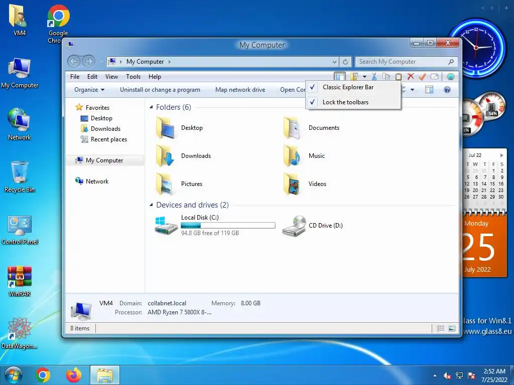Image resolution: width=514 pixels, height=385 pixels.
Task: Open the folder options toolbar icon
Action: click(354, 77)
